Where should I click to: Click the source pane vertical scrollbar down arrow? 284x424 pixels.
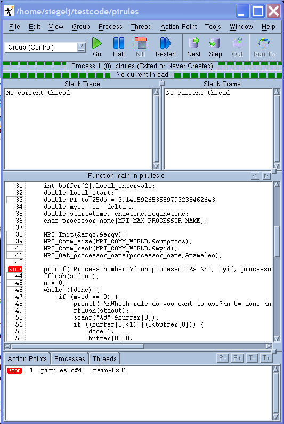pyautogui.click(x=277, y=339)
